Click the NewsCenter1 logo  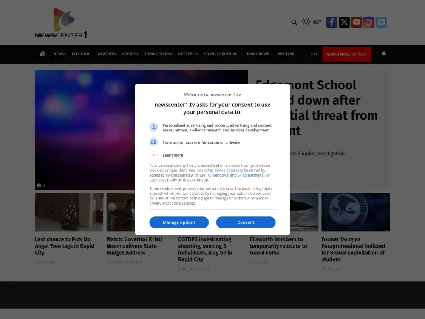(61, 22)
